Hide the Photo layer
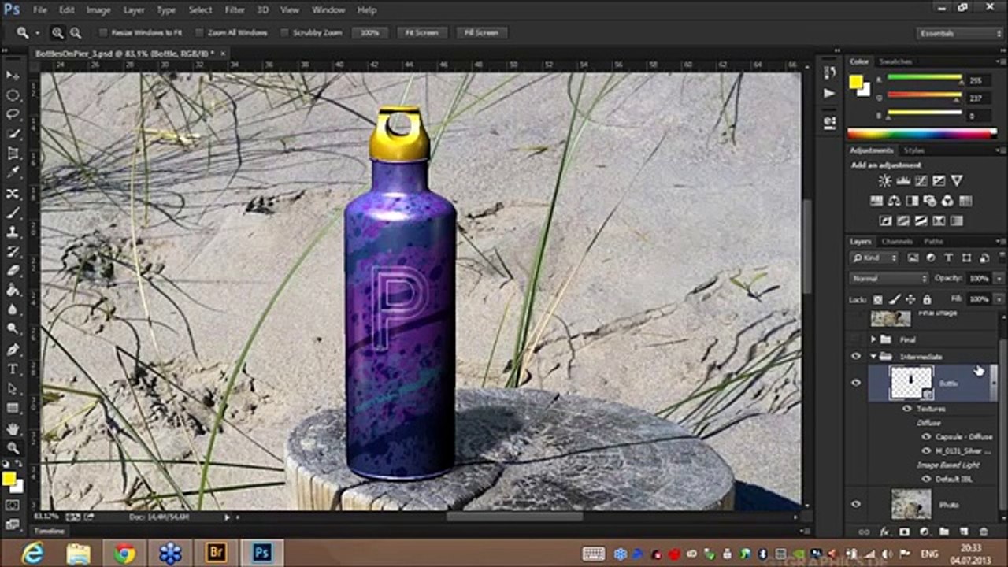 (x=856, y=504)
